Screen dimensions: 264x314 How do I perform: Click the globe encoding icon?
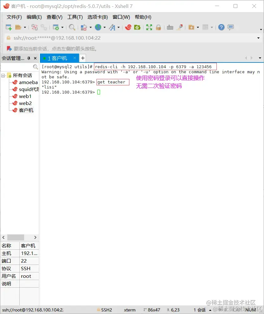(98, 27)
